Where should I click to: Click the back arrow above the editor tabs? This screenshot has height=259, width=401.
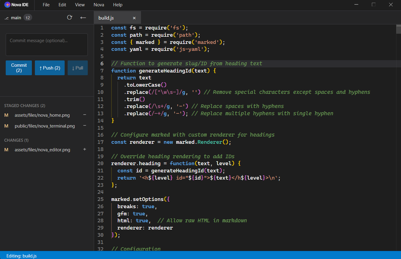(x=83, y=17)
